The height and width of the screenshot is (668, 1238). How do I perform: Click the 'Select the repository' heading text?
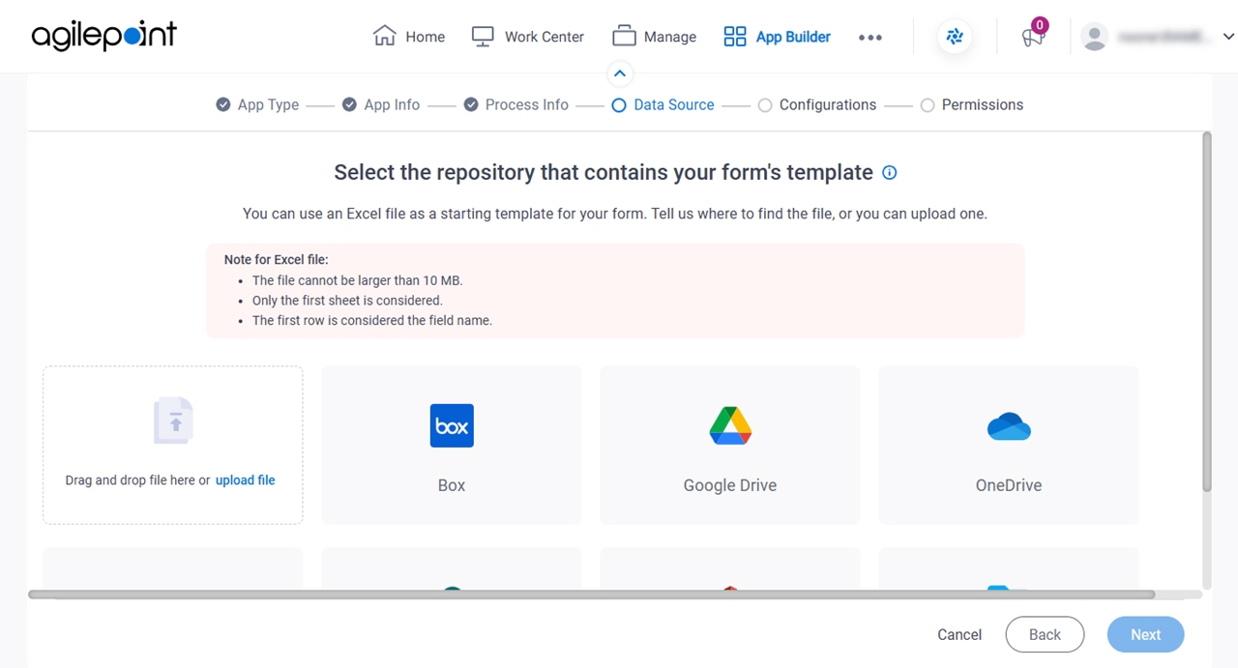(604, 172)
